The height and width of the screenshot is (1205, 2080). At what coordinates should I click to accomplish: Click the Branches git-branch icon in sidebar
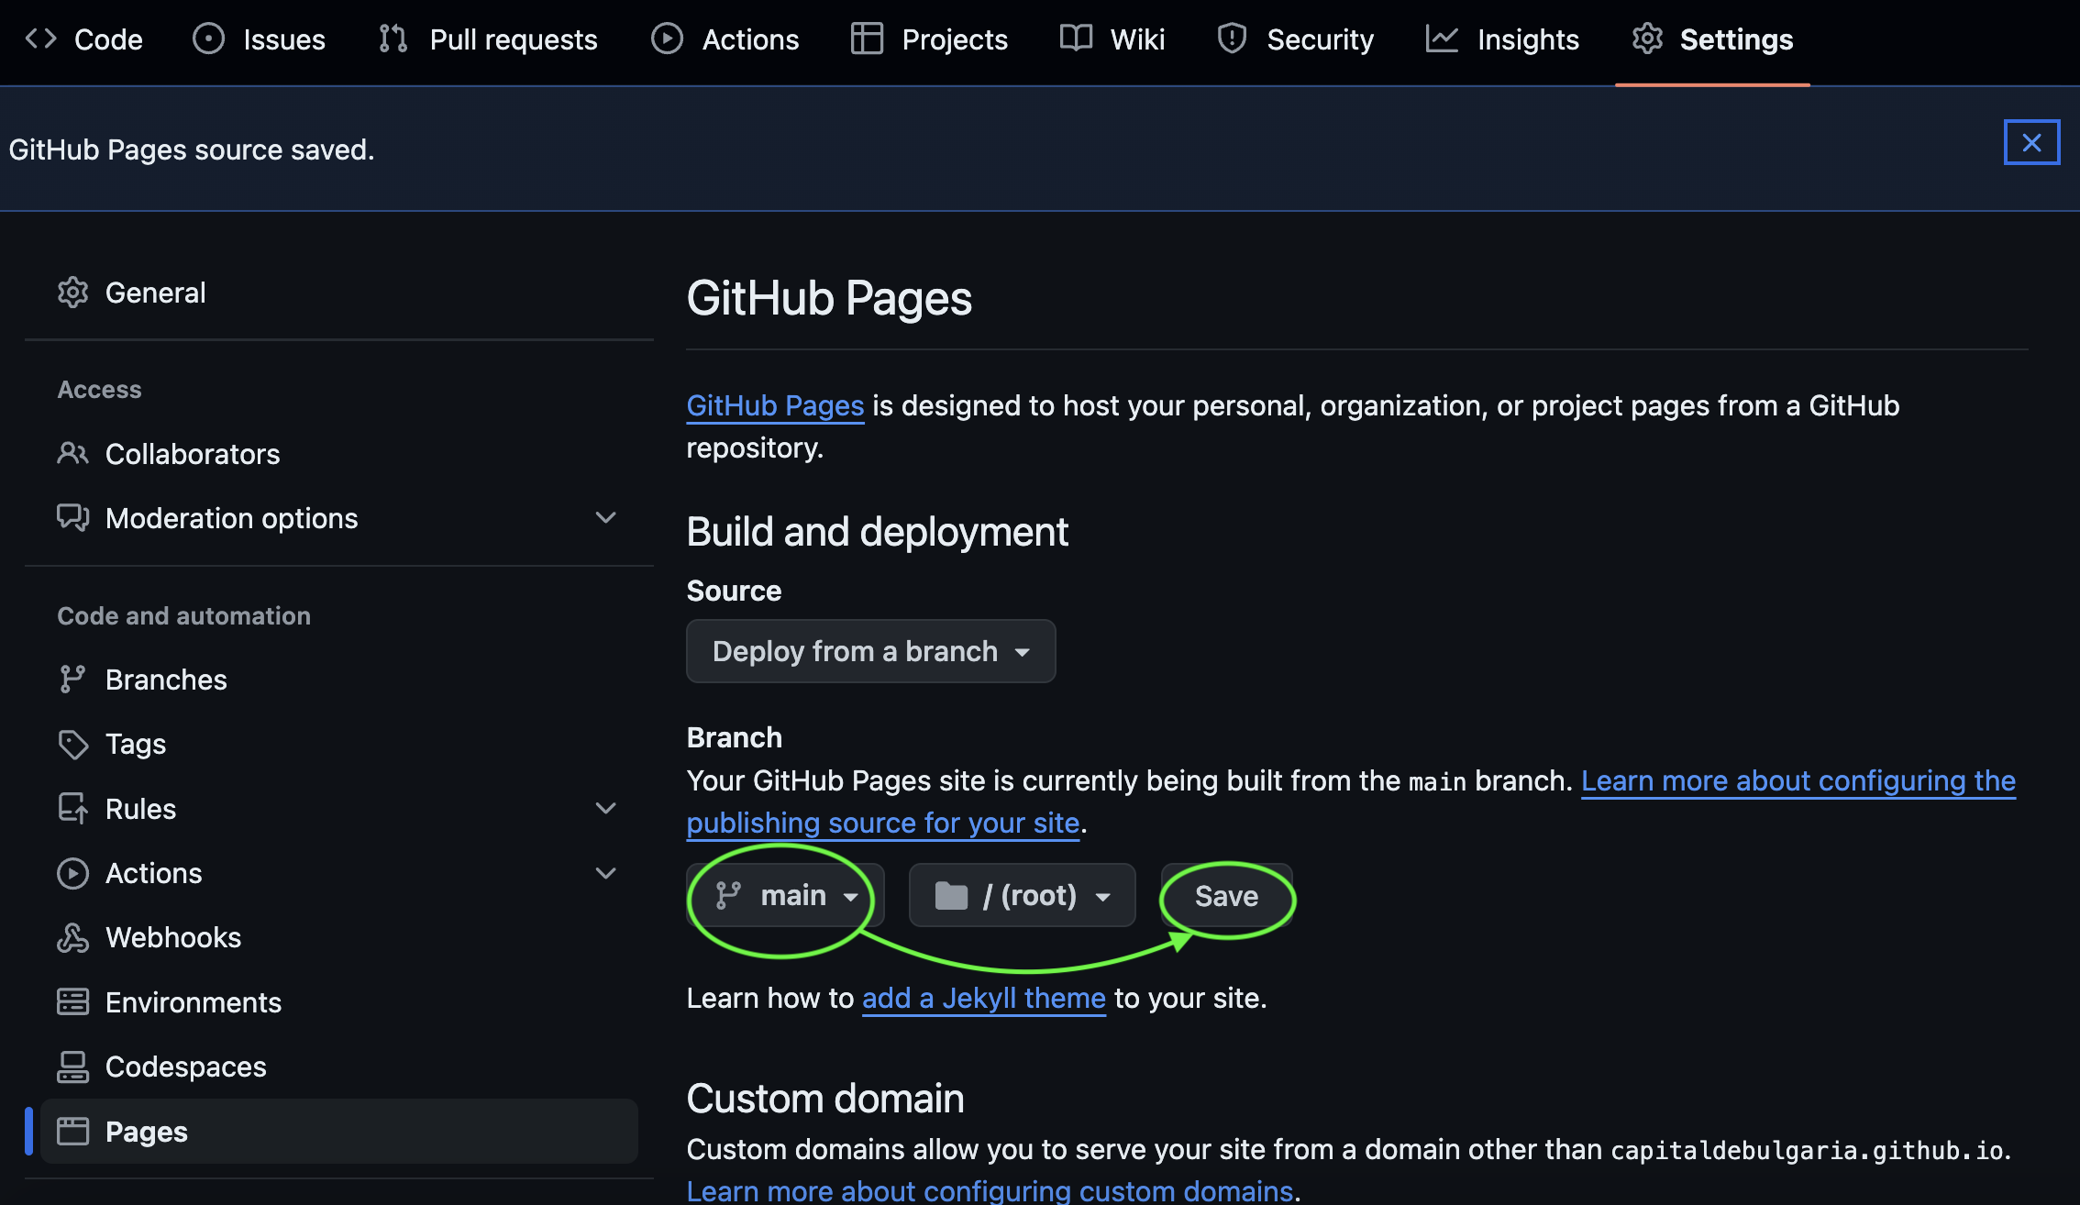coord(72,679)
